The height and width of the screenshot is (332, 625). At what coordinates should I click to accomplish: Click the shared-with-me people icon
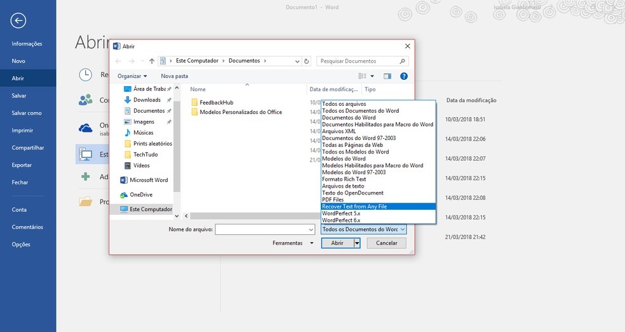coord(85,100)
